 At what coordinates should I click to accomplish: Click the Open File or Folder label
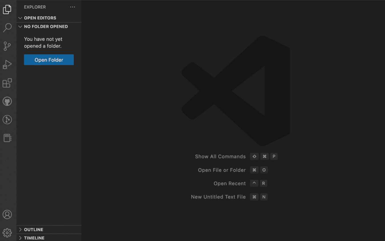pos(222,170)
